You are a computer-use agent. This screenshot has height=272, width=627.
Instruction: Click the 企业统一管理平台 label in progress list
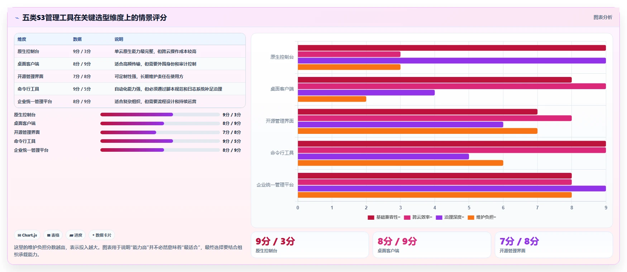pos(31,150)
